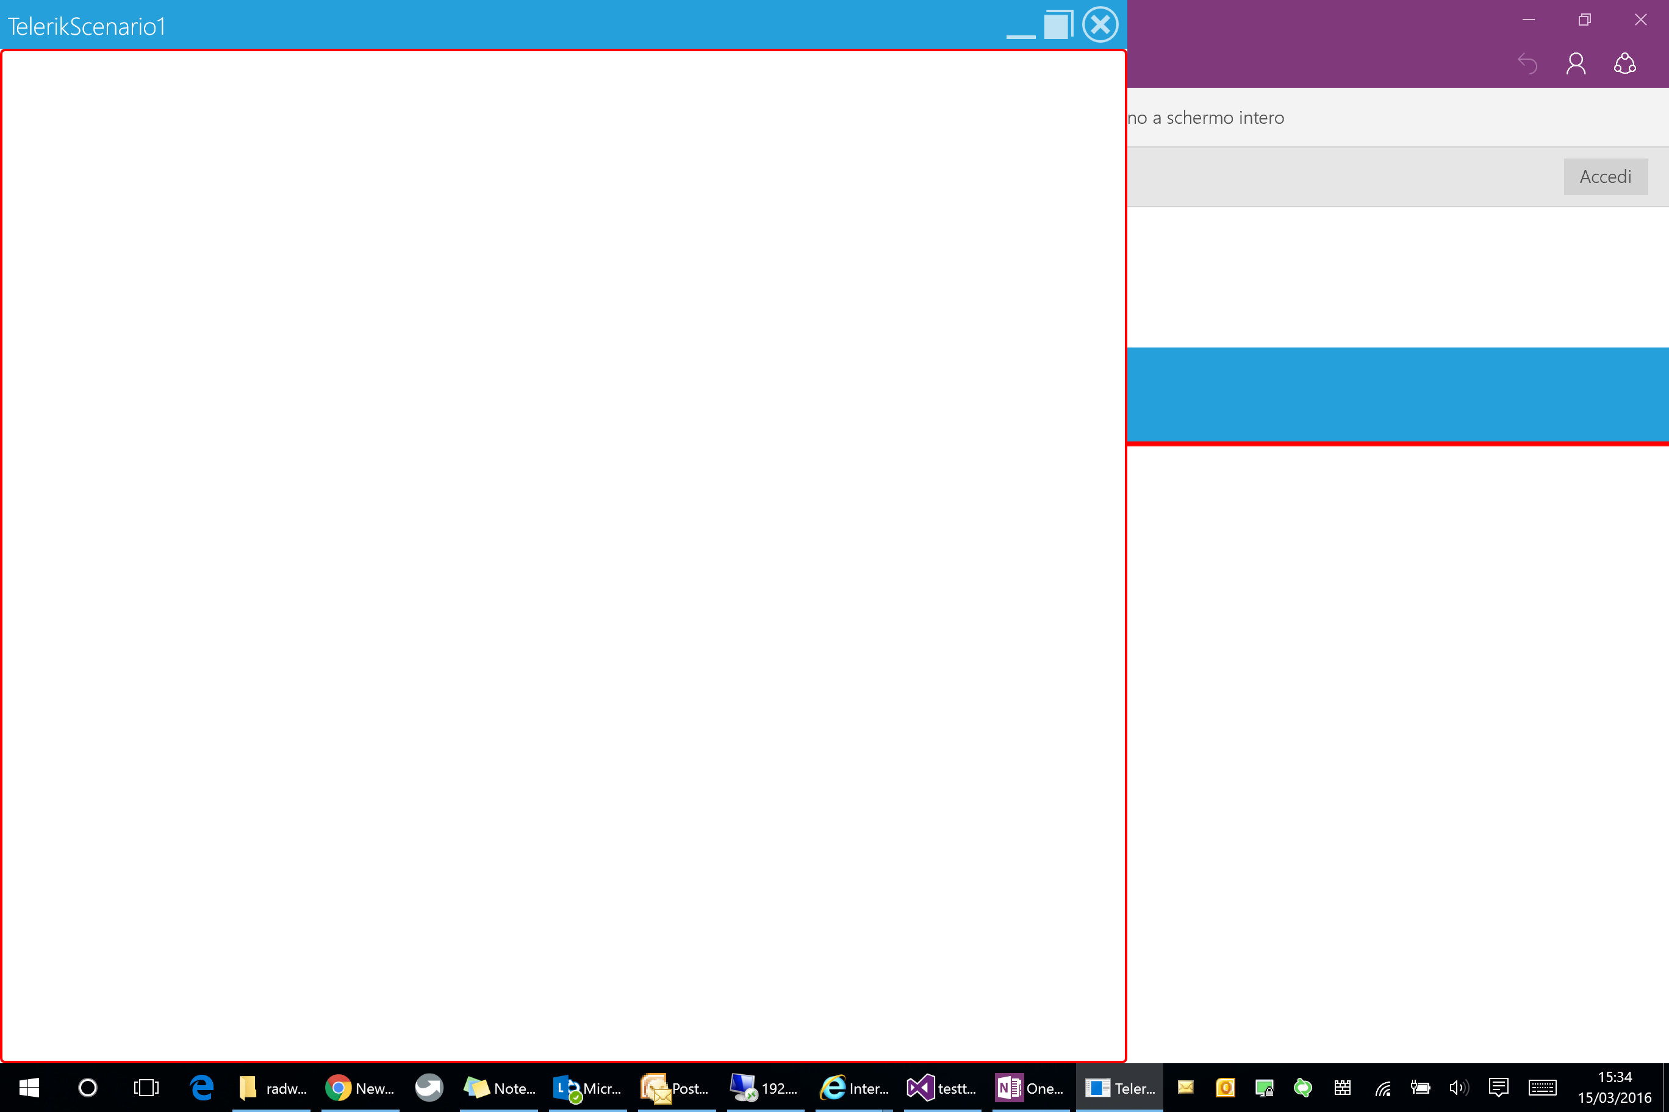The image size is (1669, 1112).
Task: Click the share icon in purple header
Action: coord(1624,65)
